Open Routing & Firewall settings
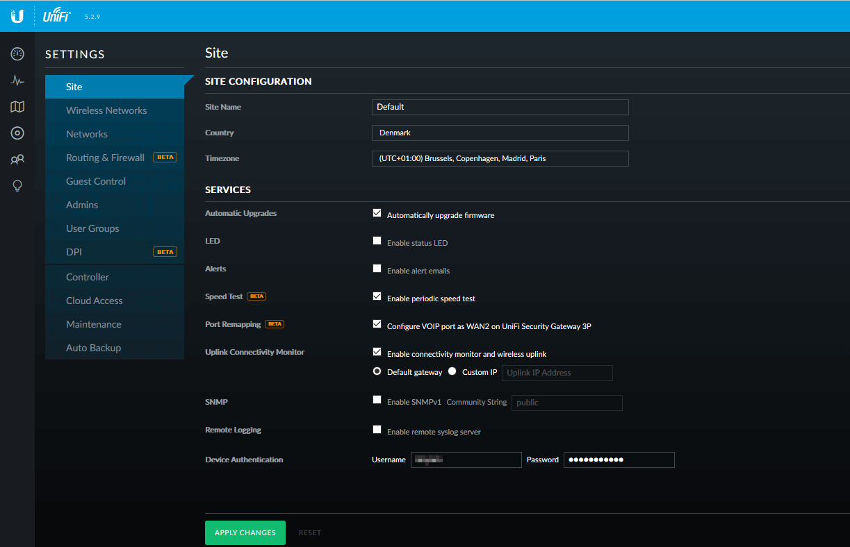The image size is (850, 547). click(x=105, y=158)
